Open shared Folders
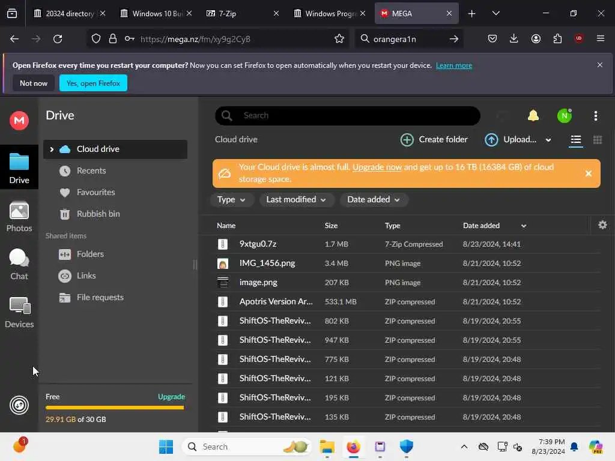This screenshot has height=461, width=615. (x=90, y=255)
